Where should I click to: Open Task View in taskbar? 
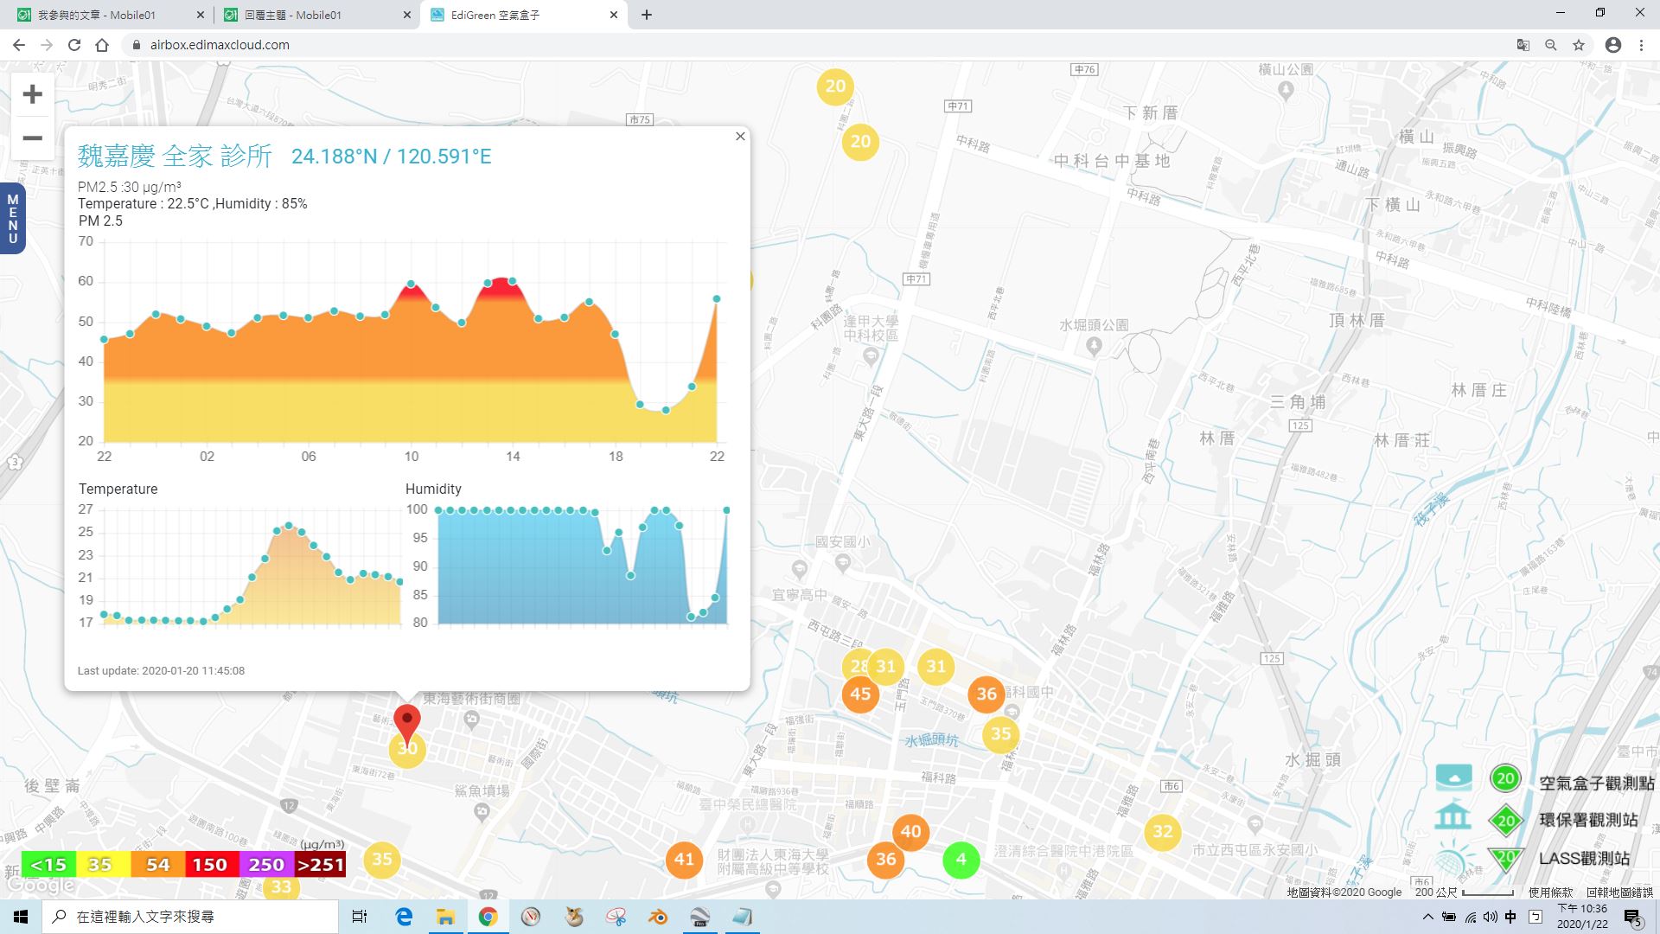click(360, 917)
